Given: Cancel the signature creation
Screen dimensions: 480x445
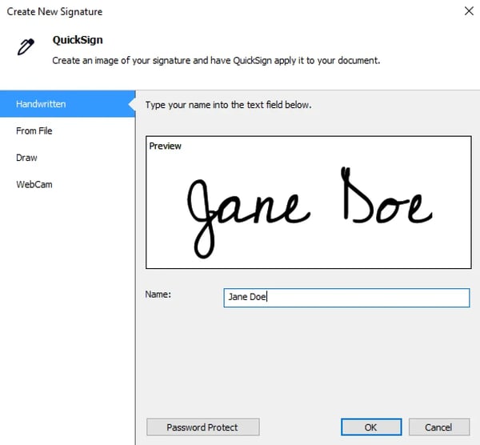Looking at the screenshot, I should tap(438, 427).
